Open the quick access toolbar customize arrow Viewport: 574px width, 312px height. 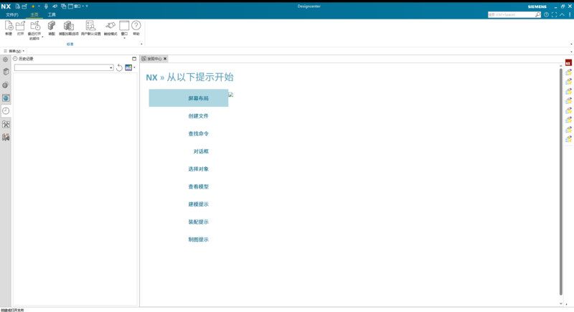point(87,6)
